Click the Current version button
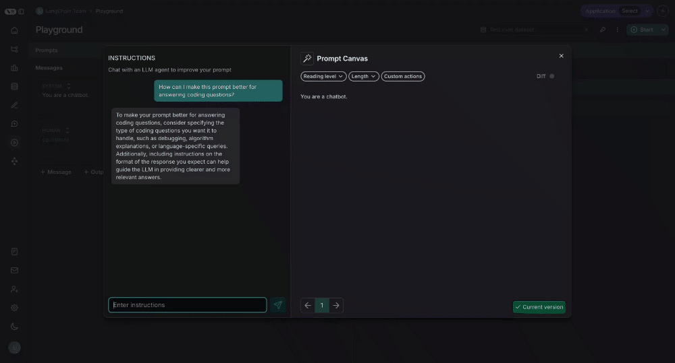The height and width of the screenshot is (363, 675). coord(539,307)
